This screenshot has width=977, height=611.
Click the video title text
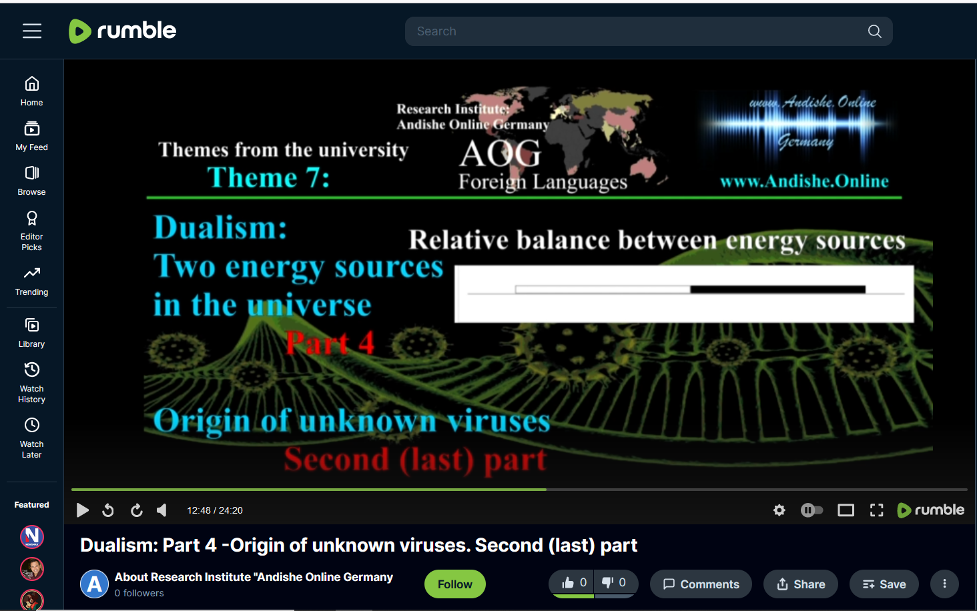point(359,546)
